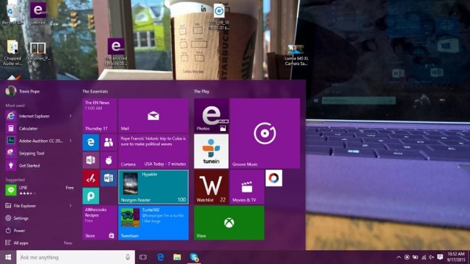Launch the Xbox tile
The image size is (470, 264).
pos(229,222)
